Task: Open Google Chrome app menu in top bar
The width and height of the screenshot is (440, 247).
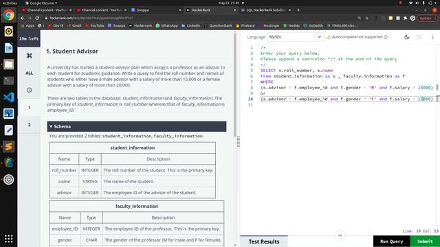Action: click(41, 3)
